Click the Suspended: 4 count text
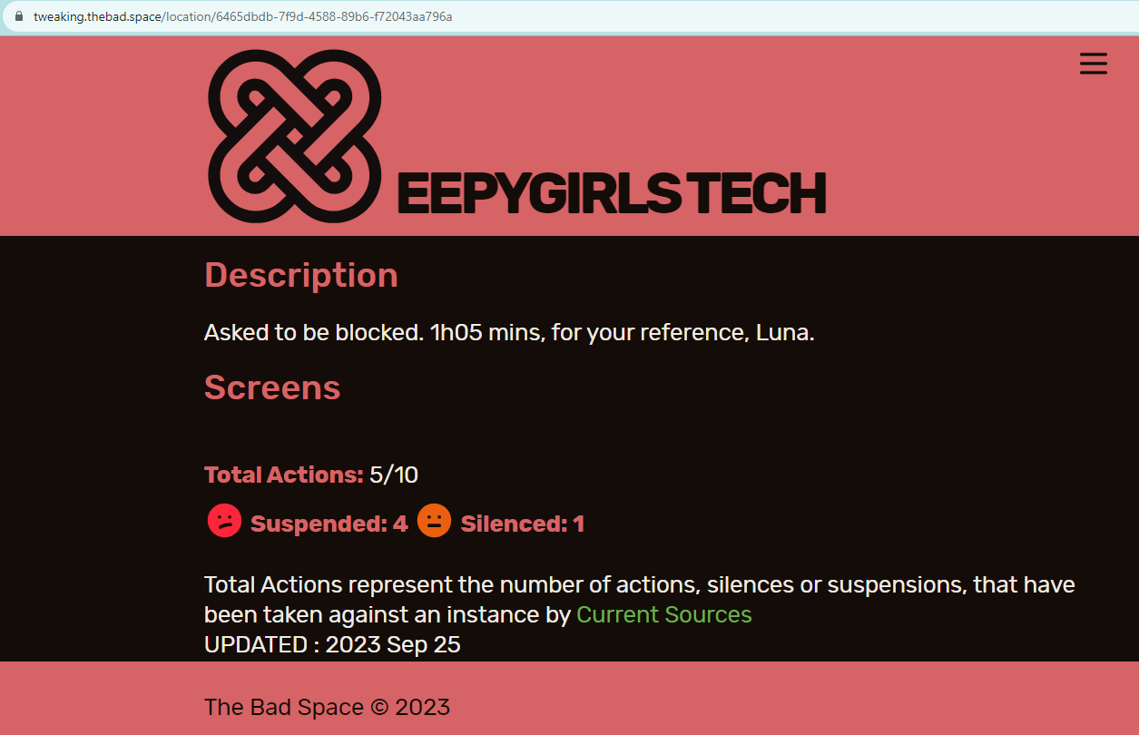The width and height of the screenshot is (1139, 735). (x=329, y=524)
